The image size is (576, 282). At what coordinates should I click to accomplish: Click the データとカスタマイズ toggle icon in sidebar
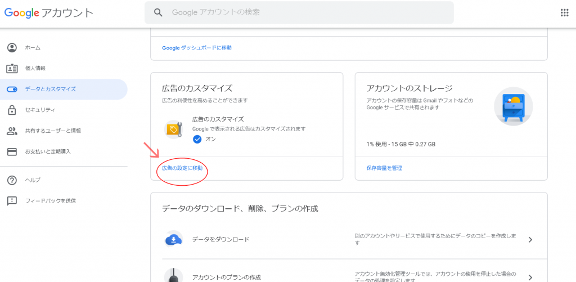click(x=12, y=89)
